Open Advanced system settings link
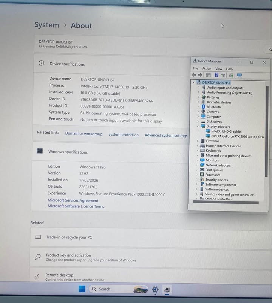 166,136
